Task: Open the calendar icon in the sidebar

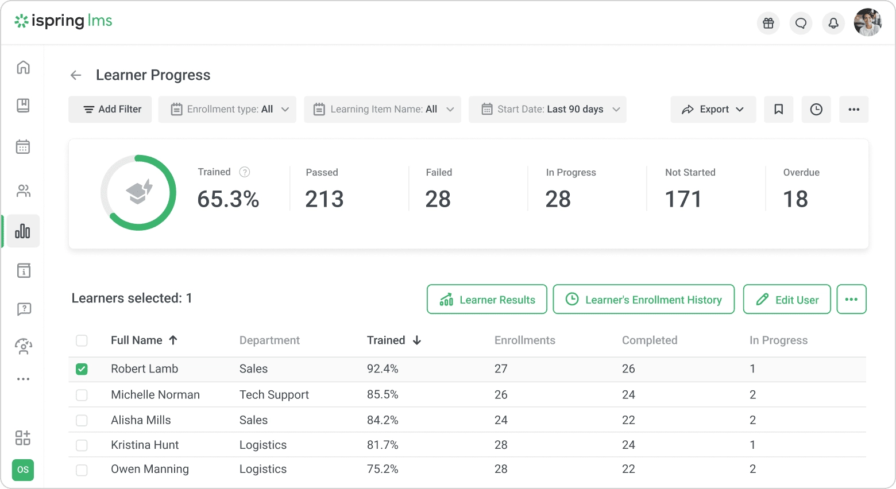Action: coord(23,147)
